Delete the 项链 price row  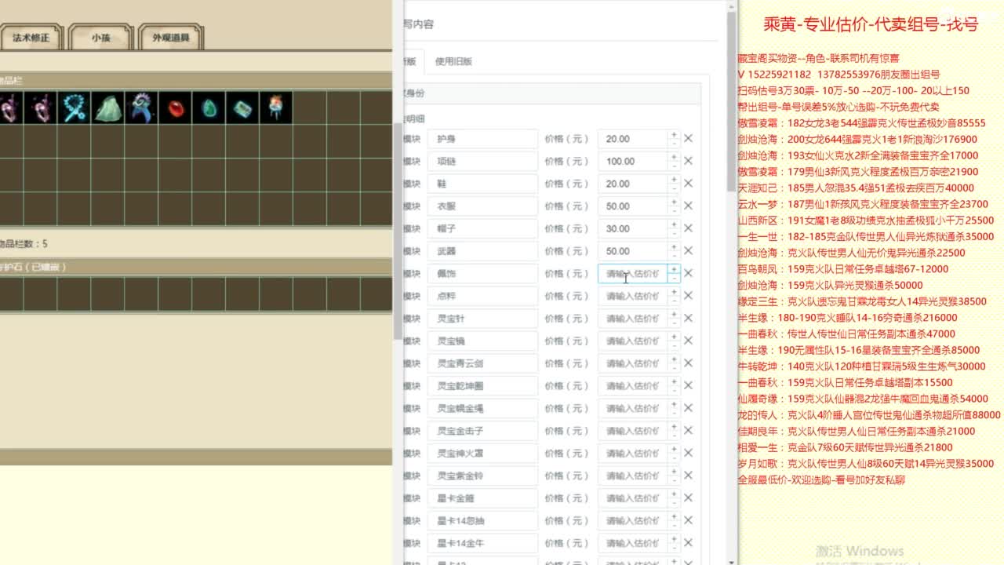click(x=688, y=161)
